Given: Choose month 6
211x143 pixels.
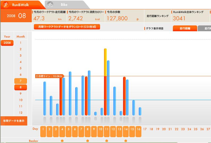Looking at the screenshot, I should 21,75.
